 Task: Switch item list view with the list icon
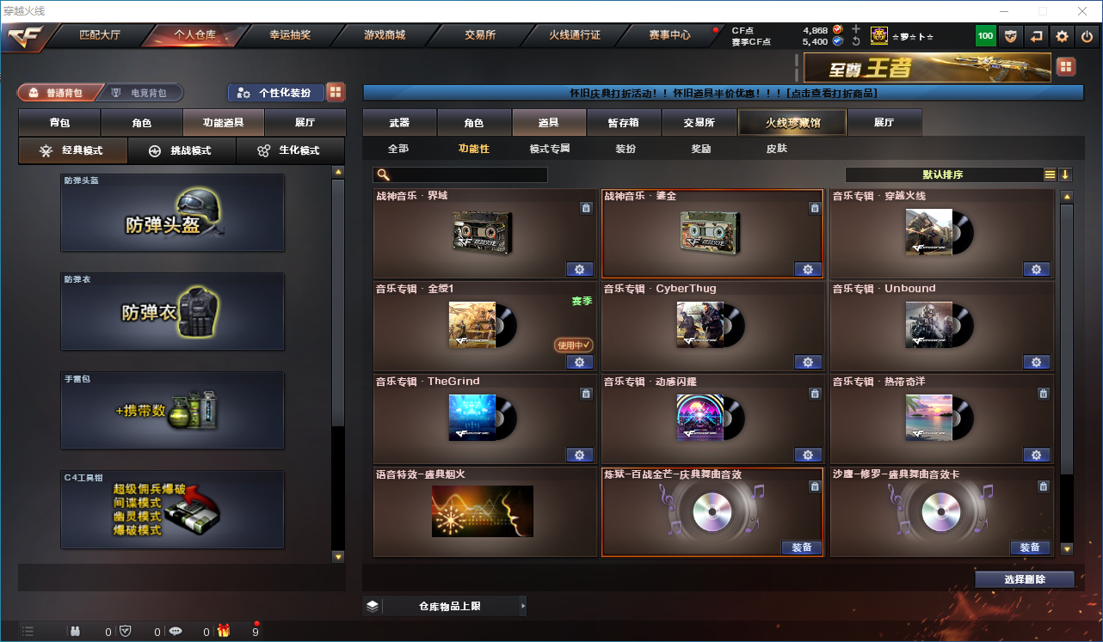pos(1050,174)
